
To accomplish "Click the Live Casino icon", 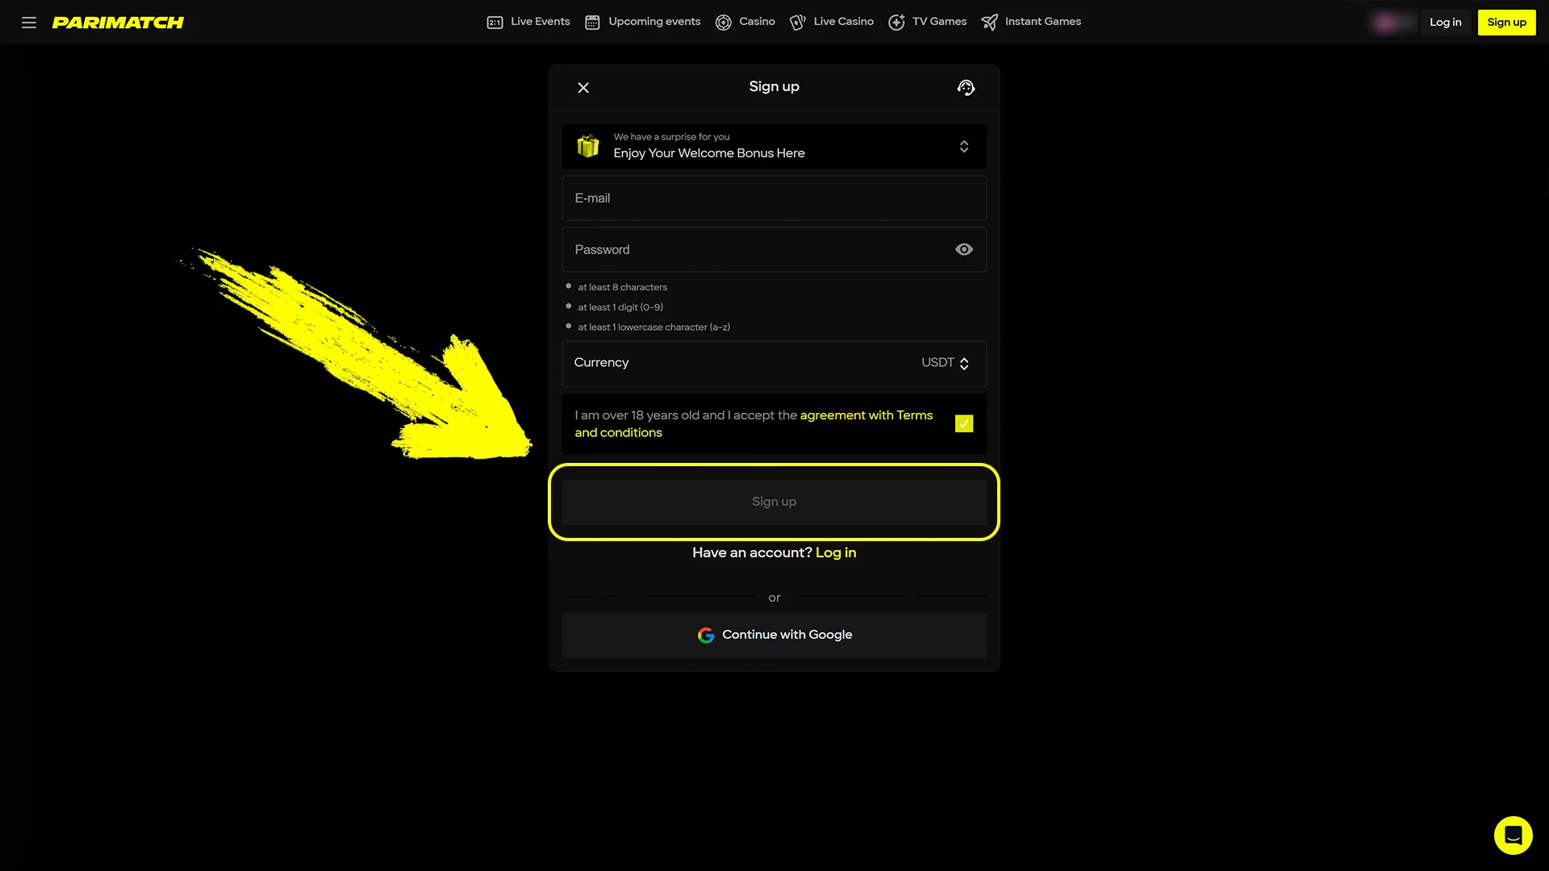I will tap(797, 22).
